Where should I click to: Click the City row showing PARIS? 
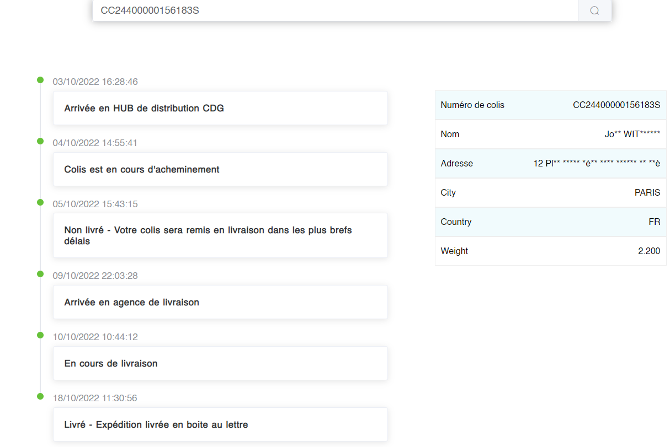click(550, 193)
